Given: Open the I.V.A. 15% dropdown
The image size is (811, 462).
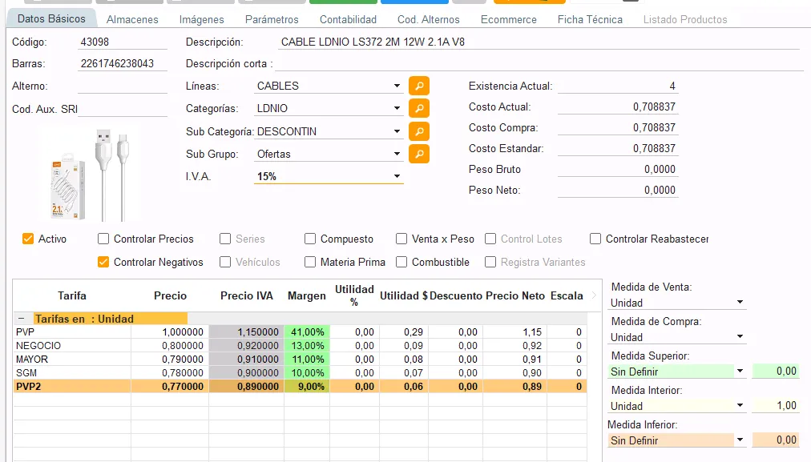Looking at the screenshot, I should click(x=397, y=176).
